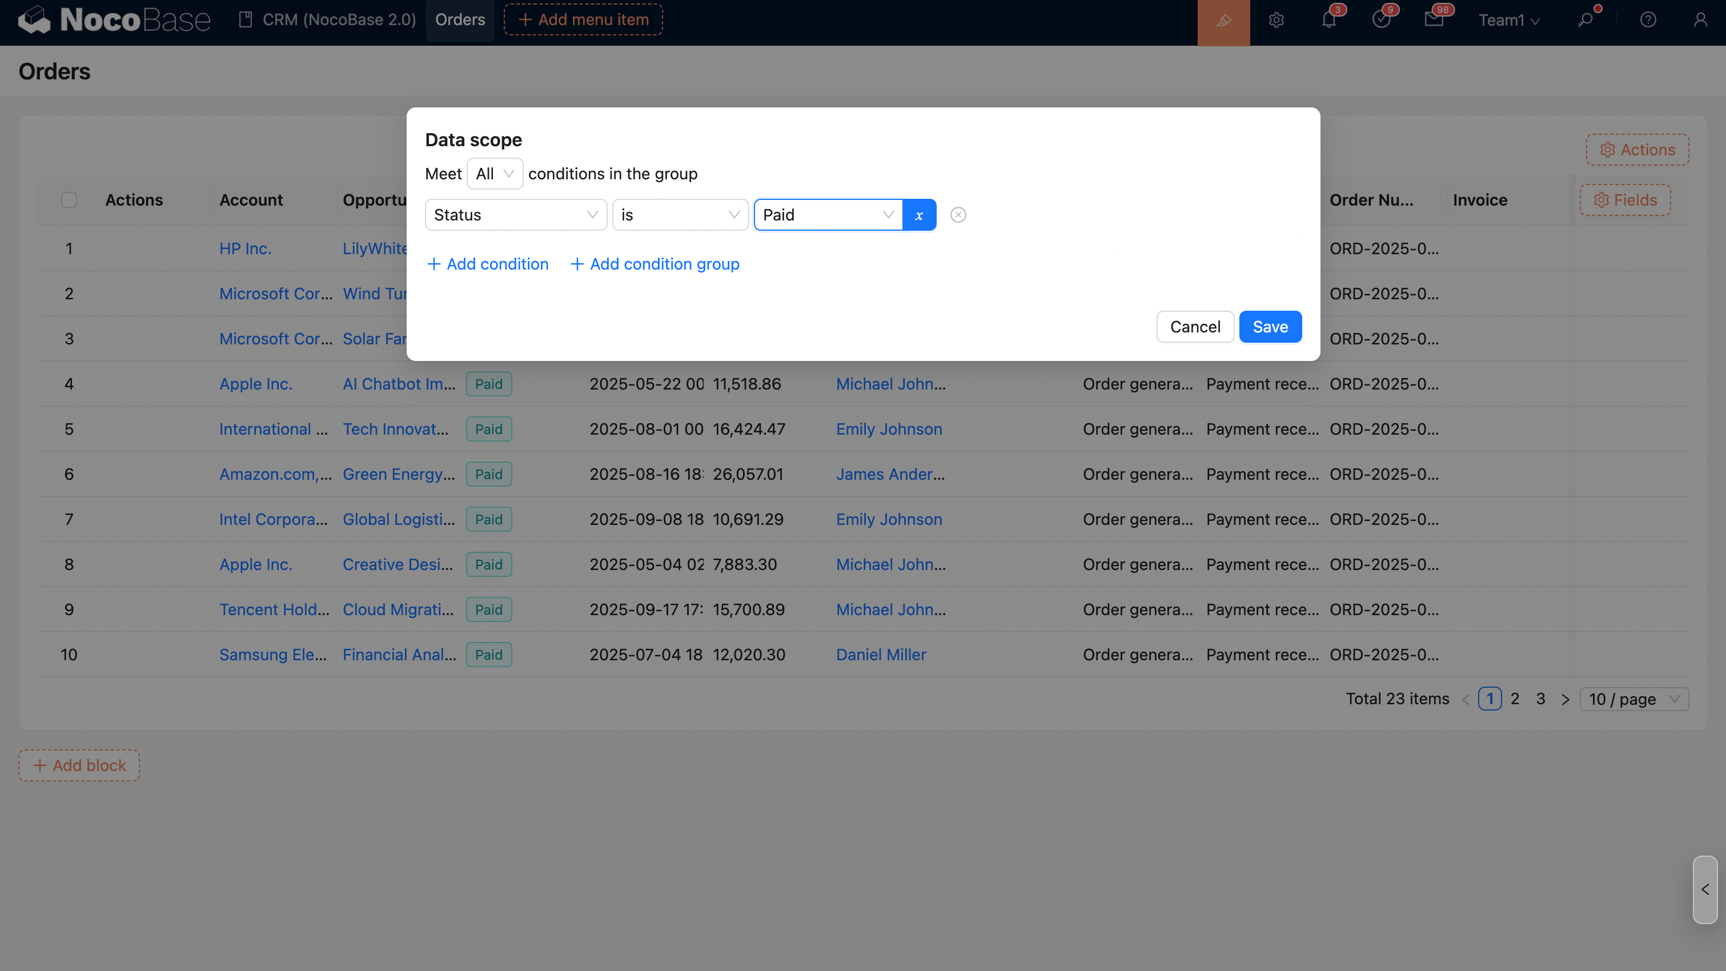This screenshot has height=971, width=1726.
Task: Click the help question mark icon
Action: pos(1648,21)
